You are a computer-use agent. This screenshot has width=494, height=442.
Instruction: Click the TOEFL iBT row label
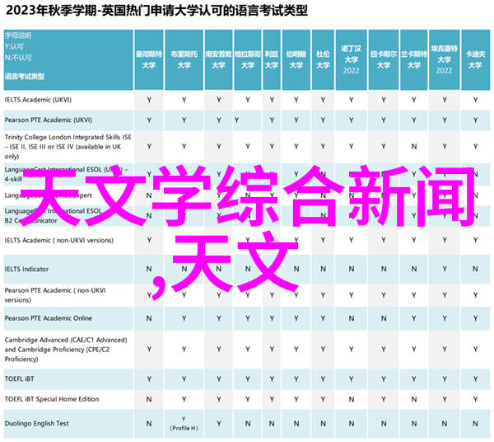(x=19, y=379)
